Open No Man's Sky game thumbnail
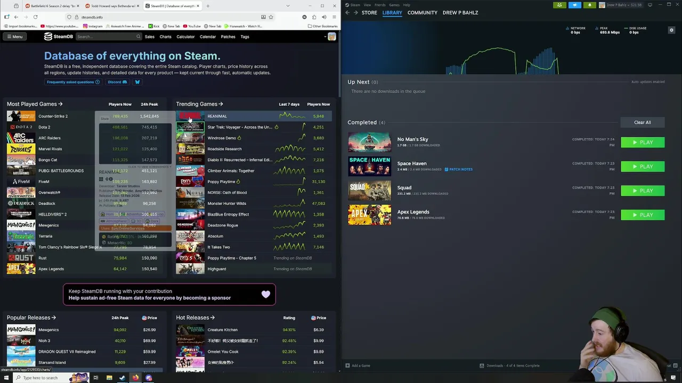The height and width of the screenshot is (383, 682). tap(369, 142)
